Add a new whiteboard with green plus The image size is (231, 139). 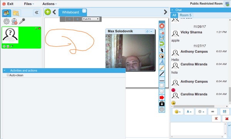(48, 12)
